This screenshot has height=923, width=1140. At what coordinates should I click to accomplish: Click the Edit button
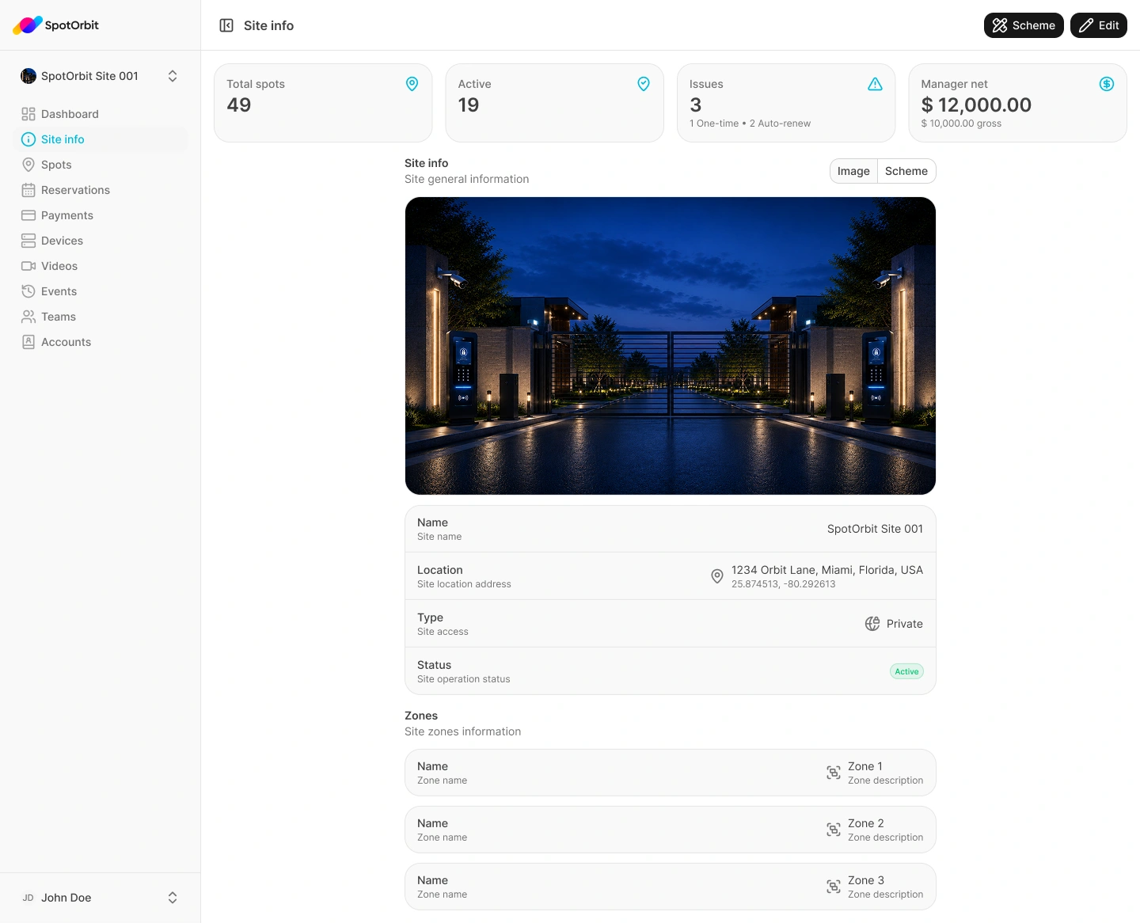point(1099,25)
